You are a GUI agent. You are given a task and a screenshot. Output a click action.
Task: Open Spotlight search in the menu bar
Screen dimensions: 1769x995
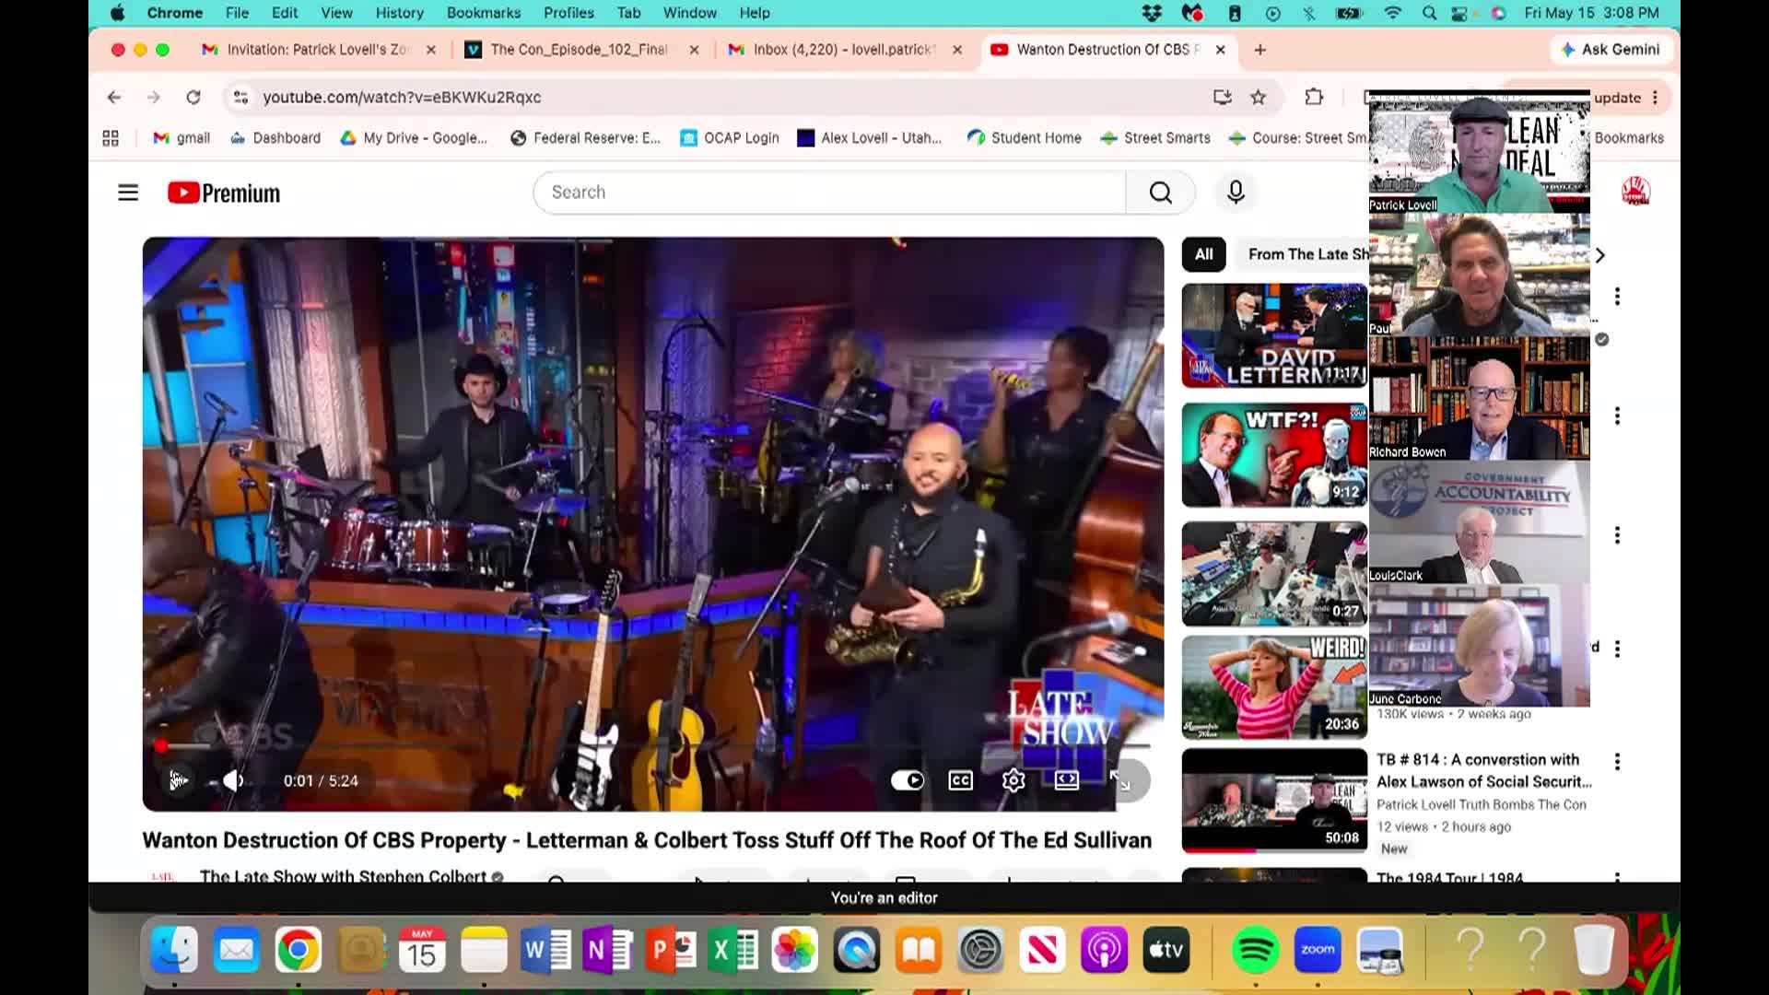[x=1429, y=13]
